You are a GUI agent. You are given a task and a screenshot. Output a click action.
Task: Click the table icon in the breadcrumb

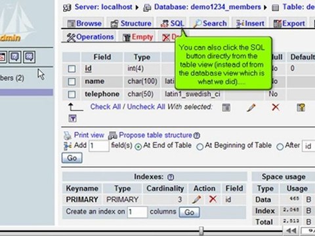(275, 8)
